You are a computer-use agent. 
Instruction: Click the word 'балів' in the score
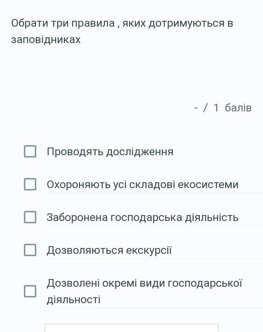point(238,108)
